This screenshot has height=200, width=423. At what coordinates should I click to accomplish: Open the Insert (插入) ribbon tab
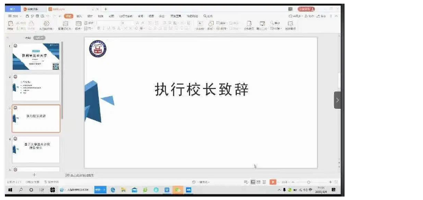(79, 16)
